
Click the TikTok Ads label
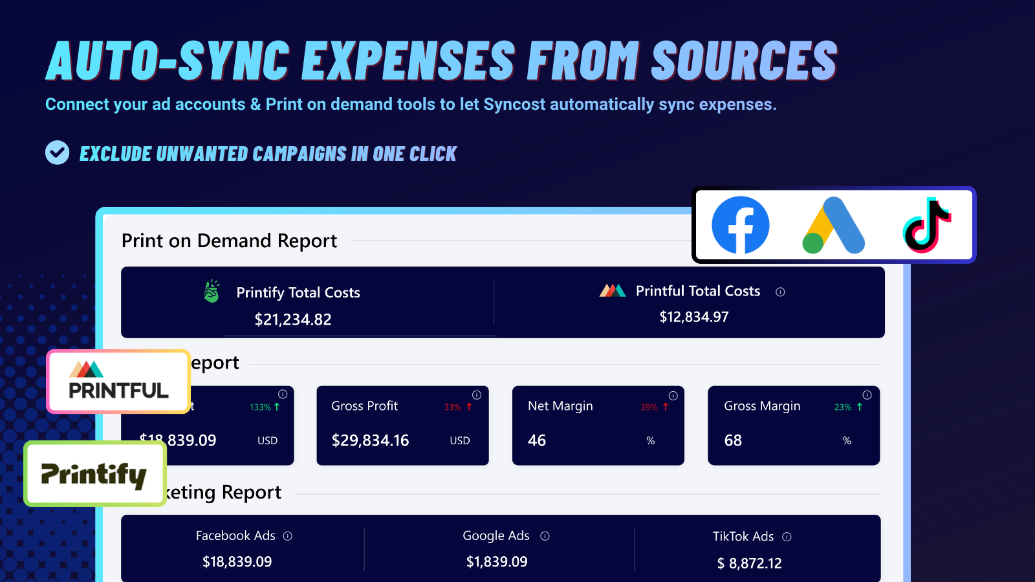point(743,536)
